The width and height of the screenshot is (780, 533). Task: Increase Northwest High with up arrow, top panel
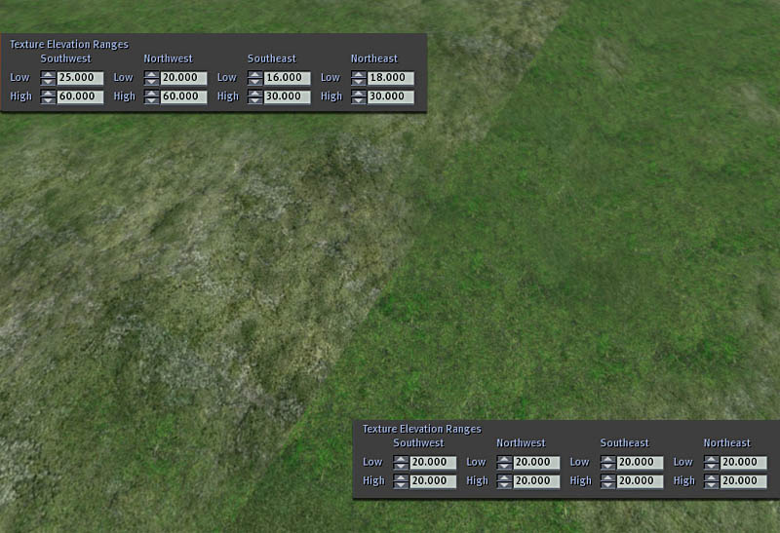152,94
